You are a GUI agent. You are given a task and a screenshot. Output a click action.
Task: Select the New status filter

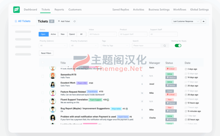click(62, 34)
